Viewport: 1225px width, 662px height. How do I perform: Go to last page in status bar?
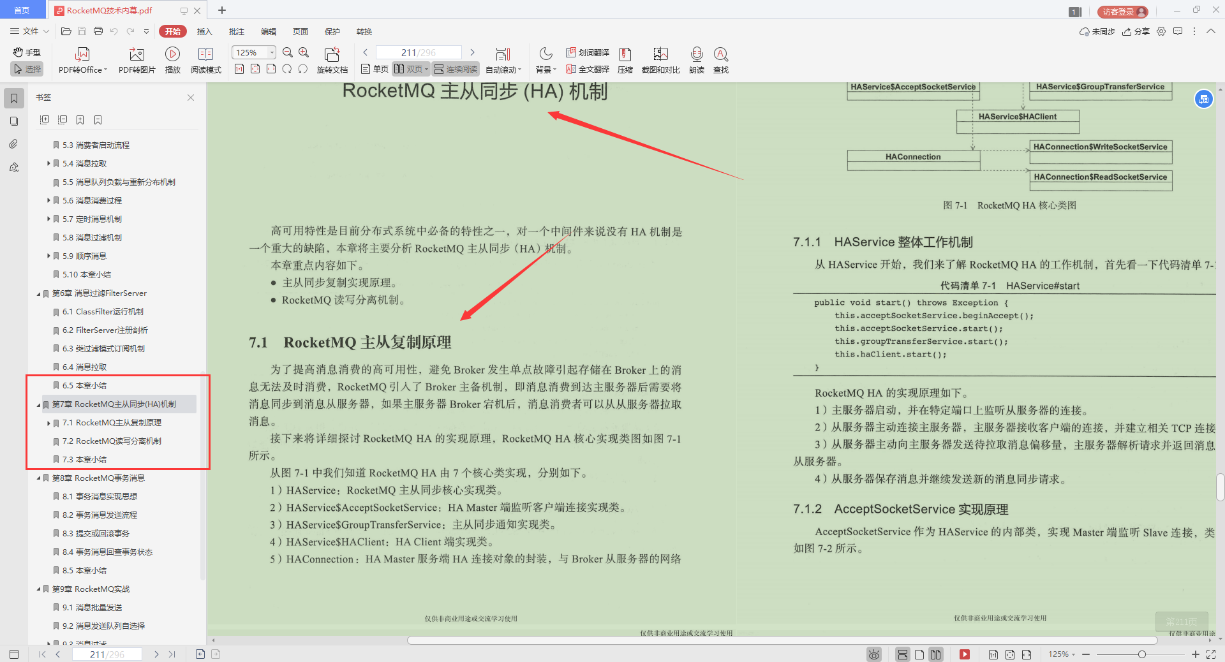coord(172,654)
